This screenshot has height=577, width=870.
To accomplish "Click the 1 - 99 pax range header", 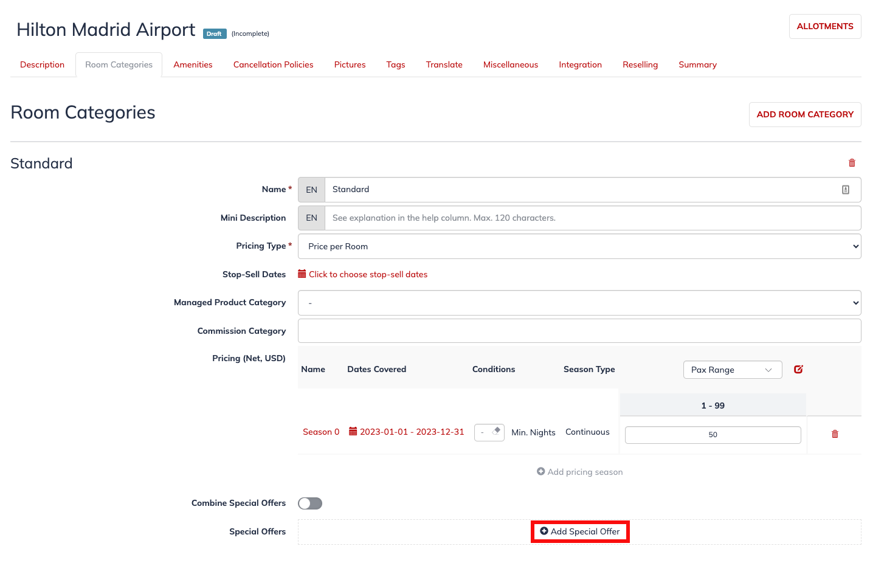I will click(x=713, y=406).
